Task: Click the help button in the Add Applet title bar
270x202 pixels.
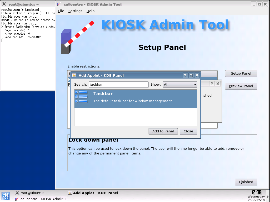Action: (x=185, y=75)
